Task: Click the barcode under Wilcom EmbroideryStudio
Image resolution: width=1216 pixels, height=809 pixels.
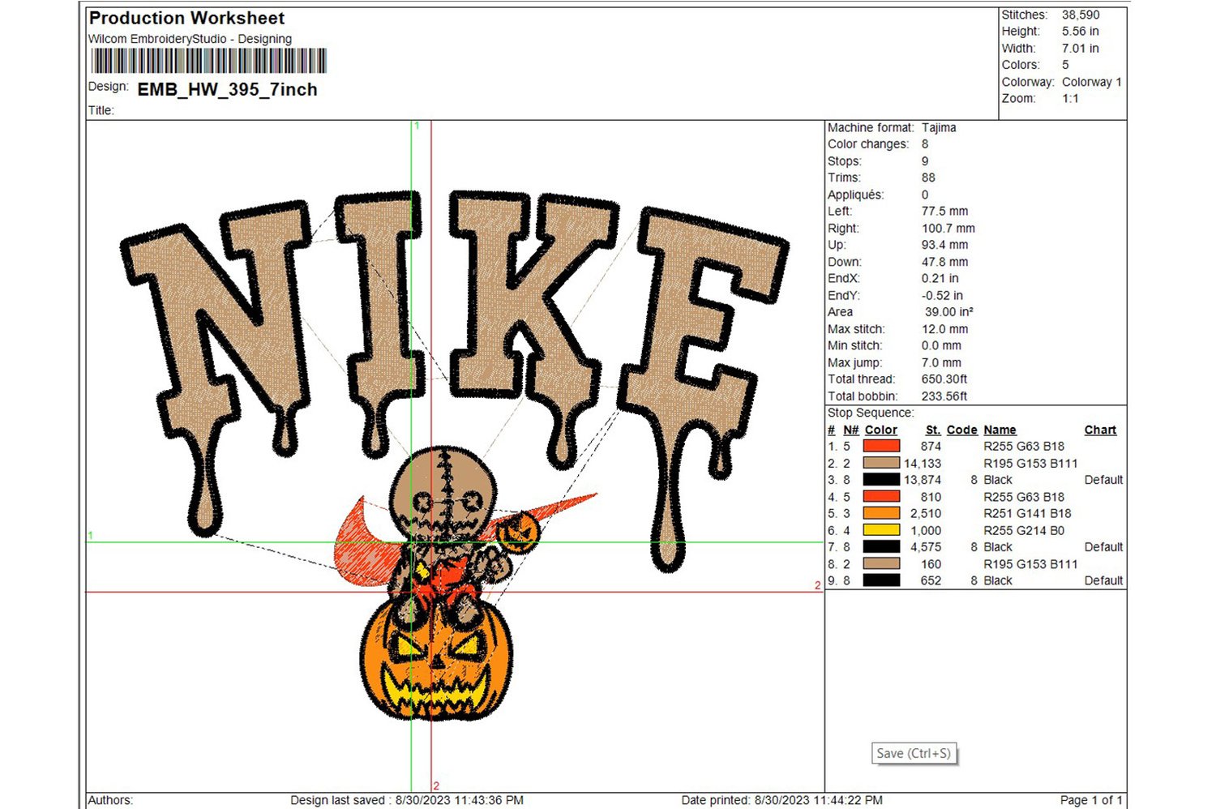Action: (x=208, y=61)
